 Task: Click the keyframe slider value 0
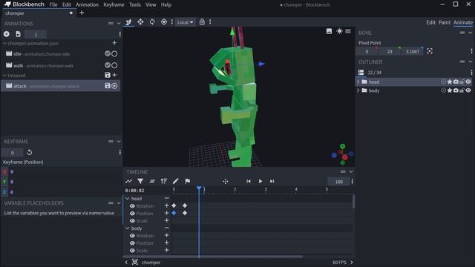pyautogui.click(x=12, y=153)
